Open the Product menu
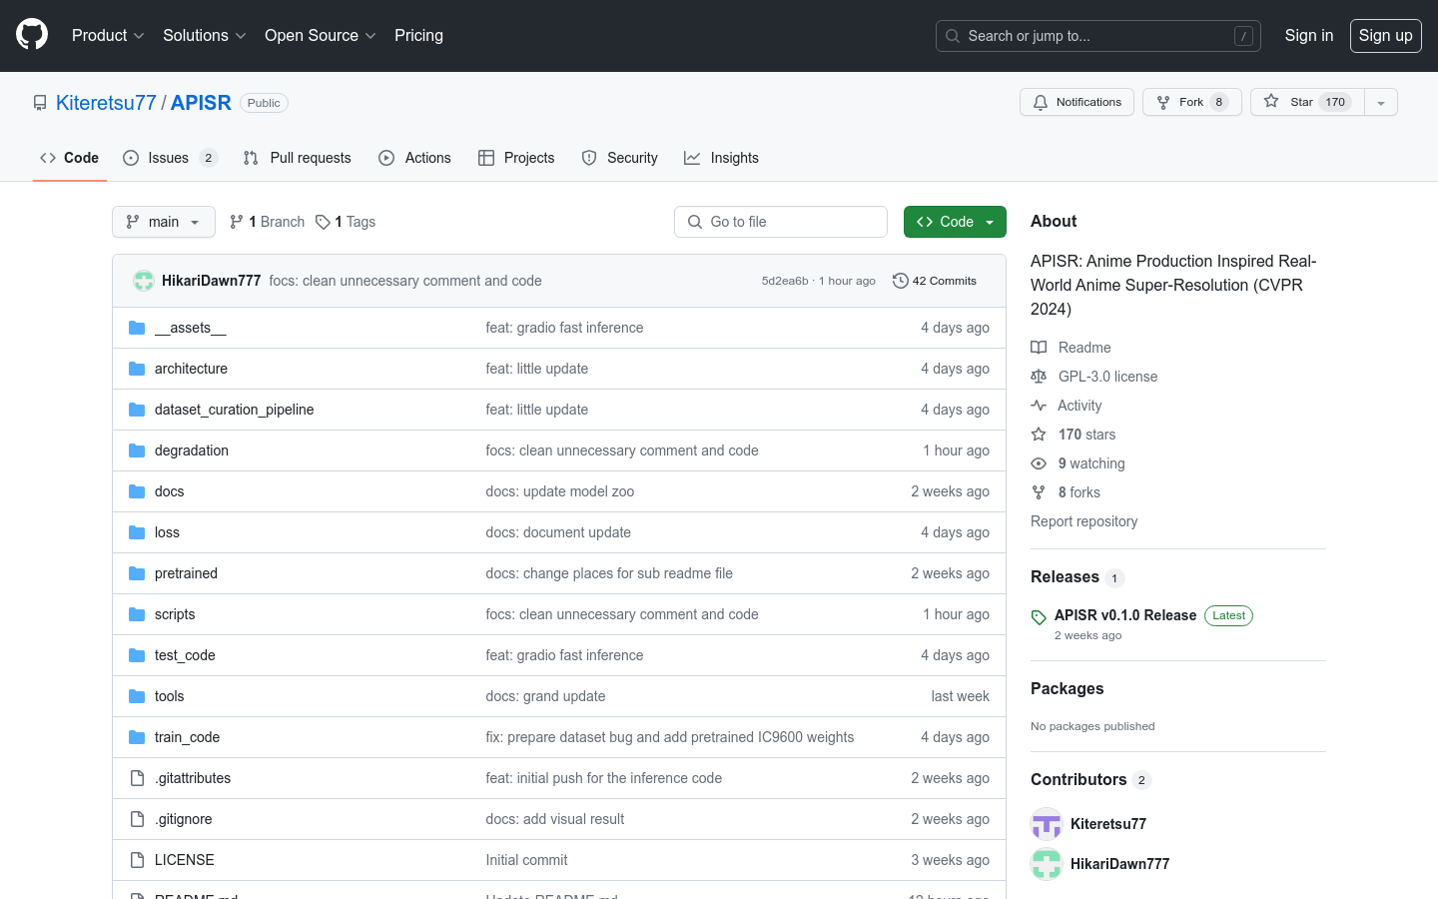 point(108,35)
